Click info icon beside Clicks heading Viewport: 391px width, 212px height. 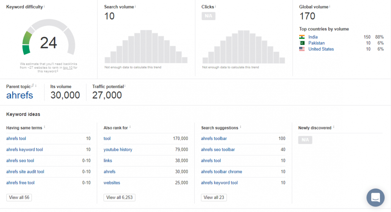pyautogui.click(x=215, y=6)
